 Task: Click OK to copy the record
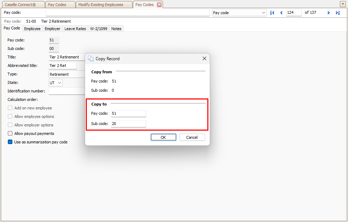tap(163, 137)
